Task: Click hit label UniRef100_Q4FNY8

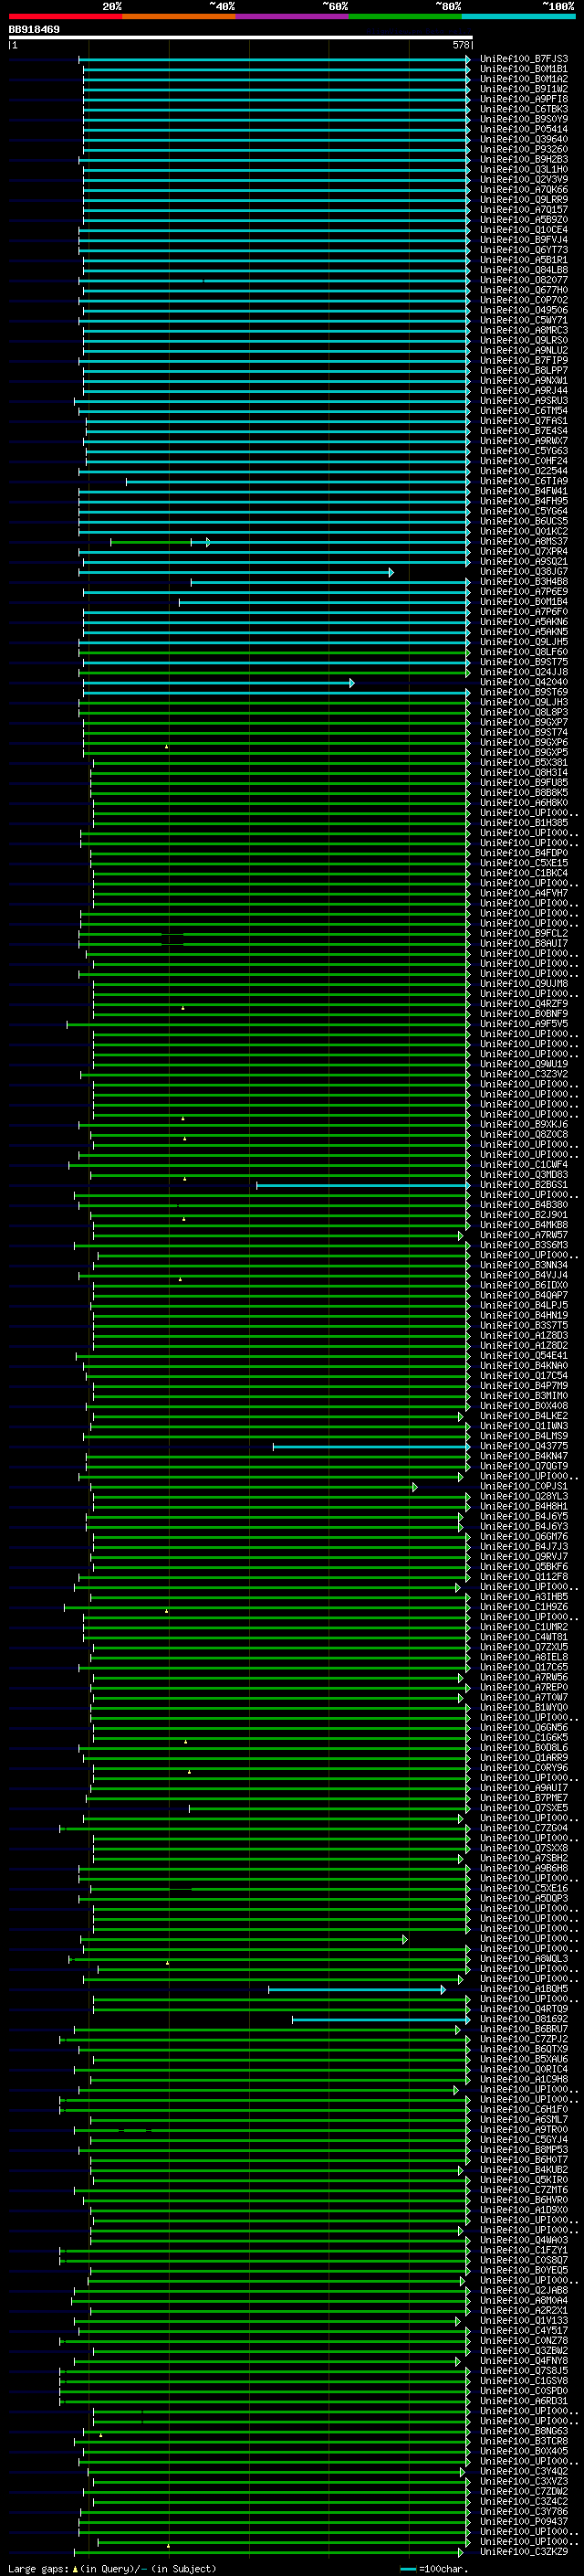Action: click(x=524, y=2361)
